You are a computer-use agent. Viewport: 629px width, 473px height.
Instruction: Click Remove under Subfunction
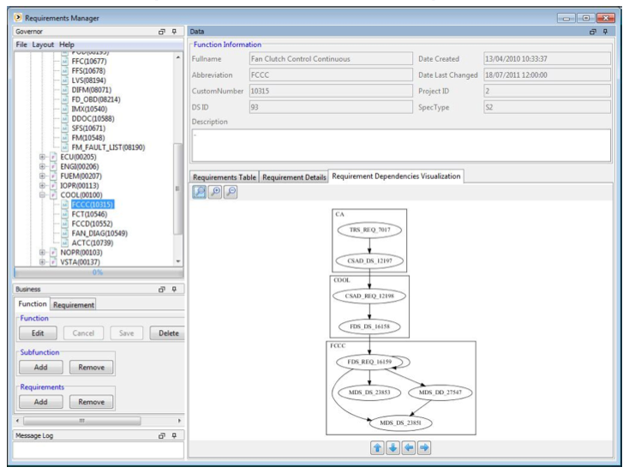click(91, 367)
